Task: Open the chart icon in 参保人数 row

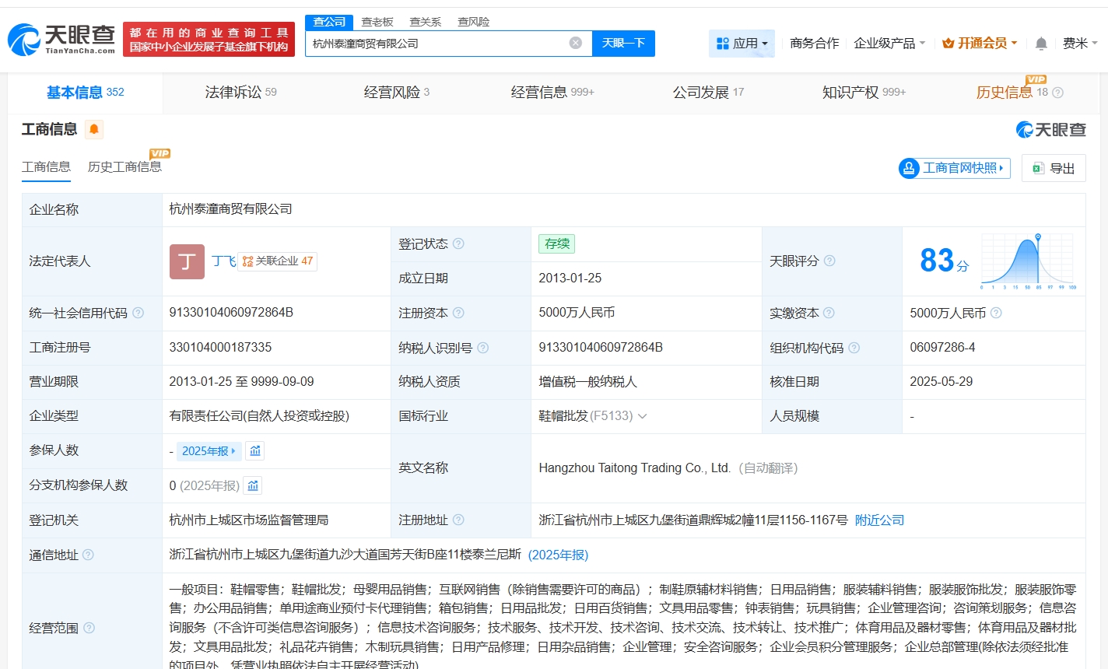Action: pyautogui.click(x=255, y=450)
